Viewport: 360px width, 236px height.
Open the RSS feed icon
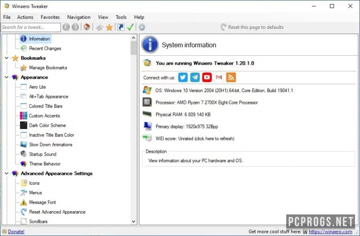231,77
